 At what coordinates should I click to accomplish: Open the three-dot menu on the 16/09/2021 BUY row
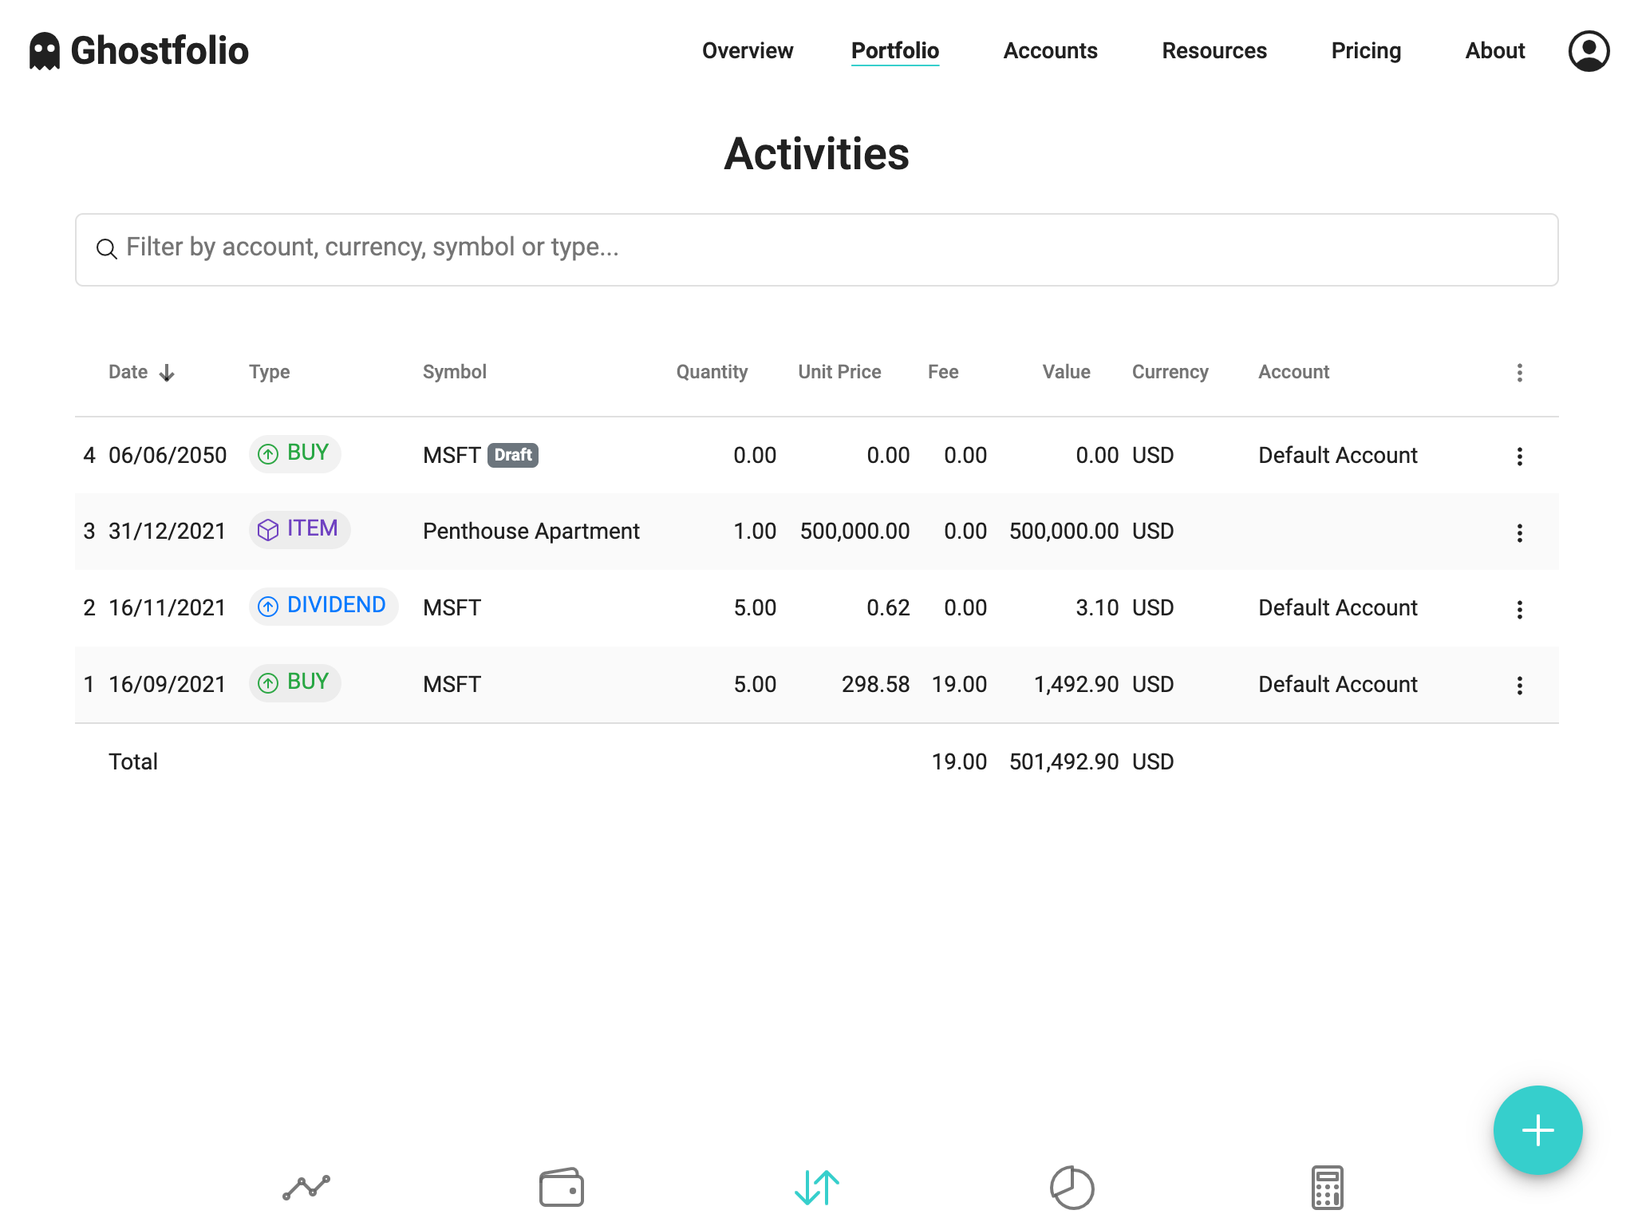1520,685
